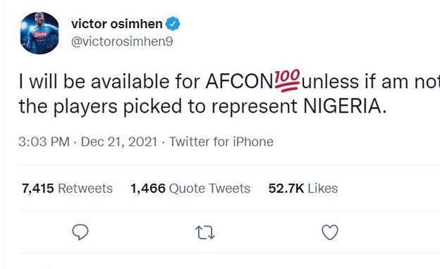Click the 100 emoji in tweet
Screen dimensions: 440x269
(287, 81)
